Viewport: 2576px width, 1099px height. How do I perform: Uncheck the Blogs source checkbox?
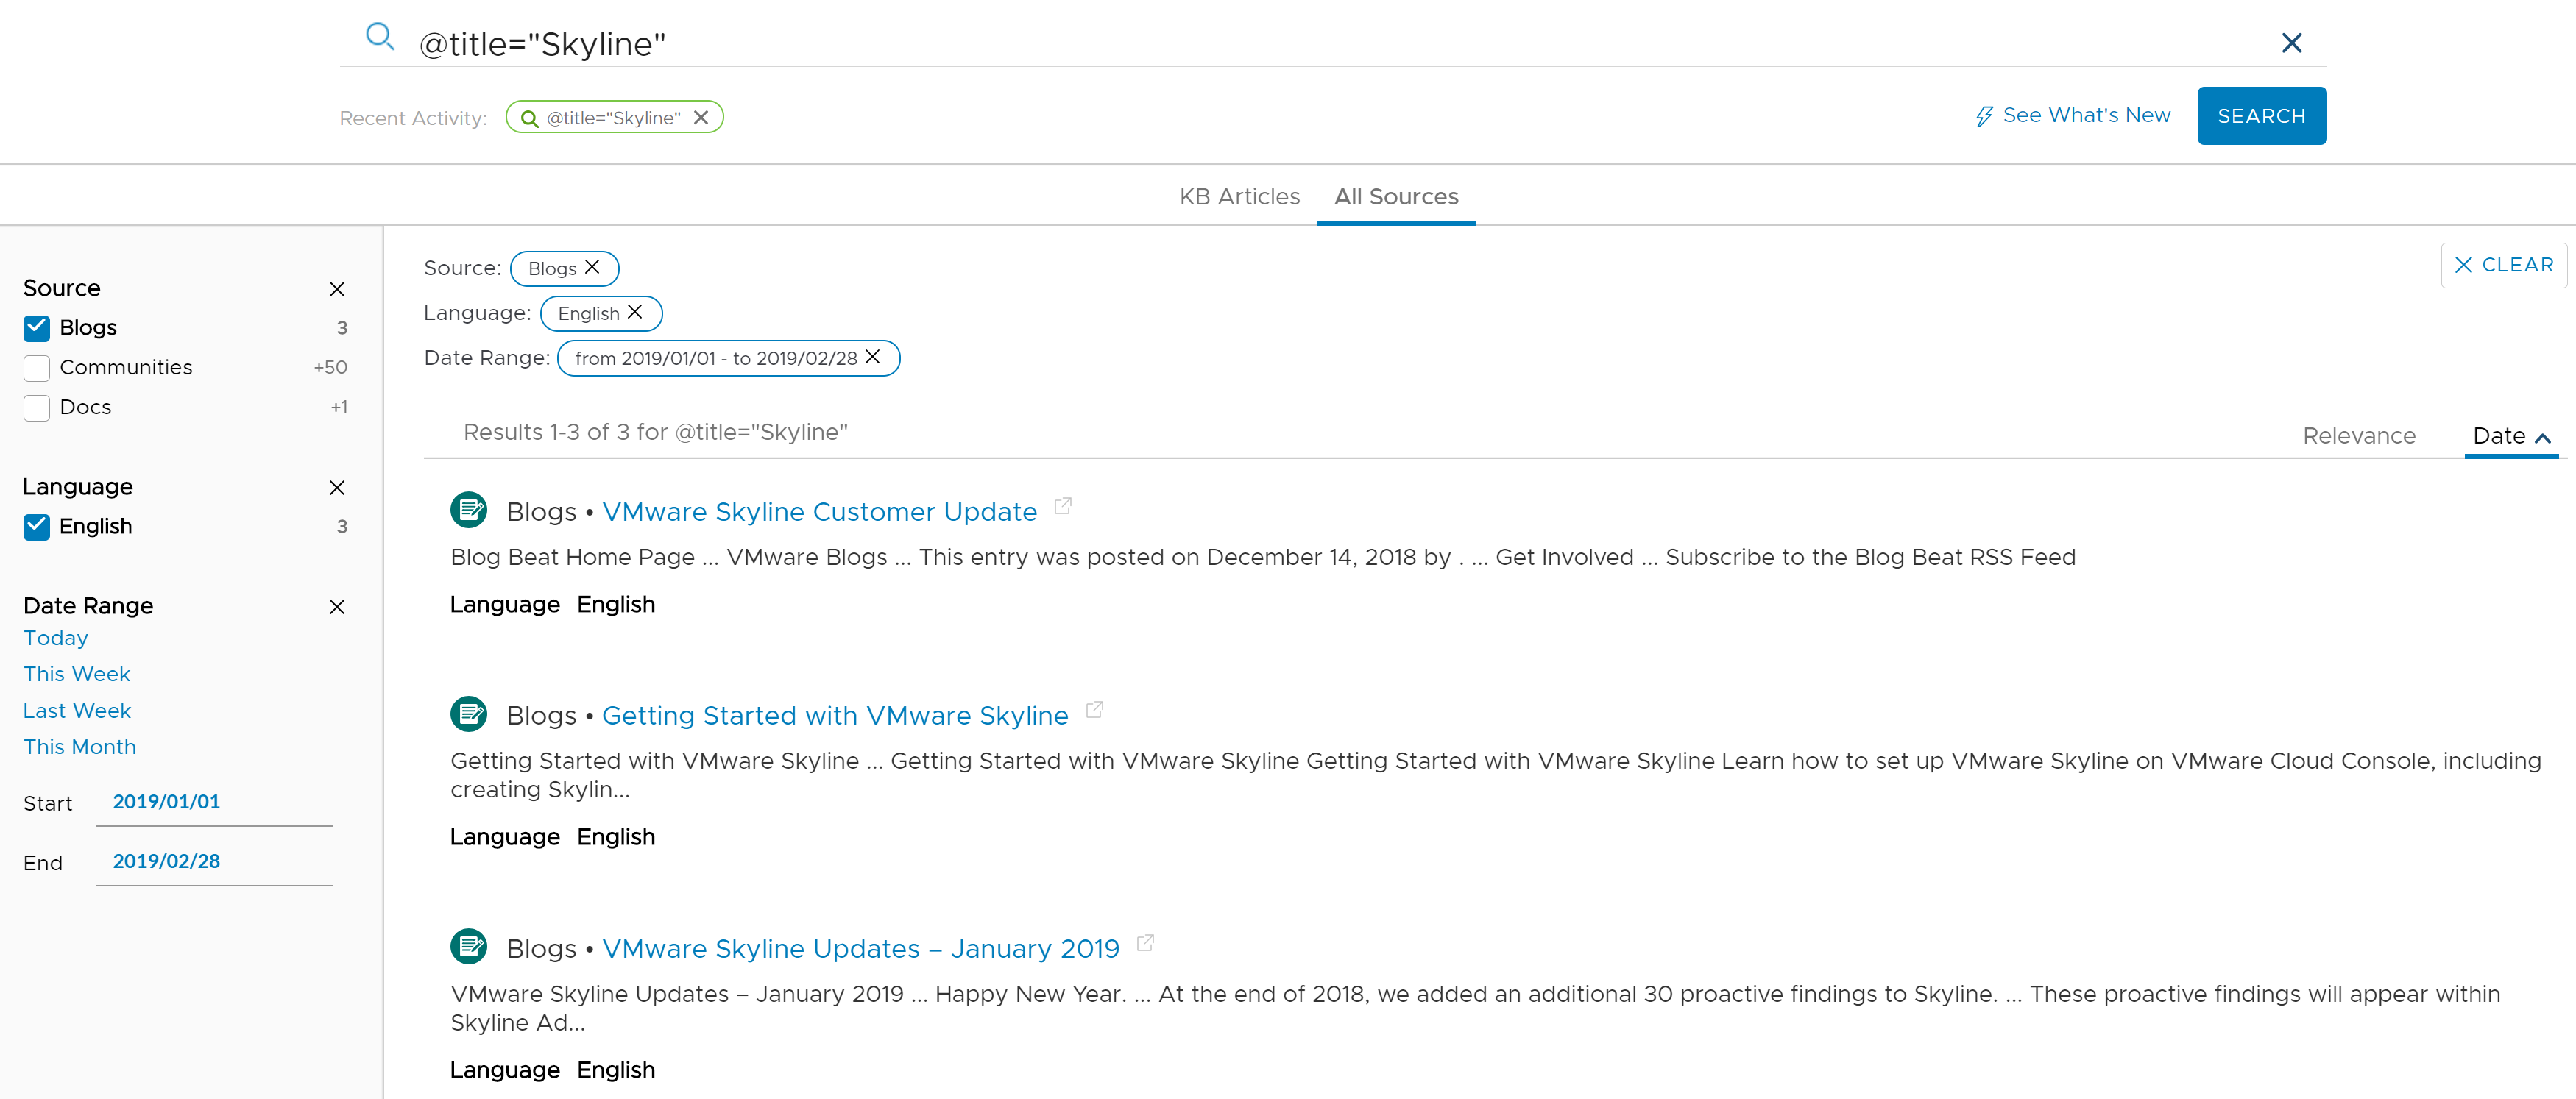pos(37,327)
